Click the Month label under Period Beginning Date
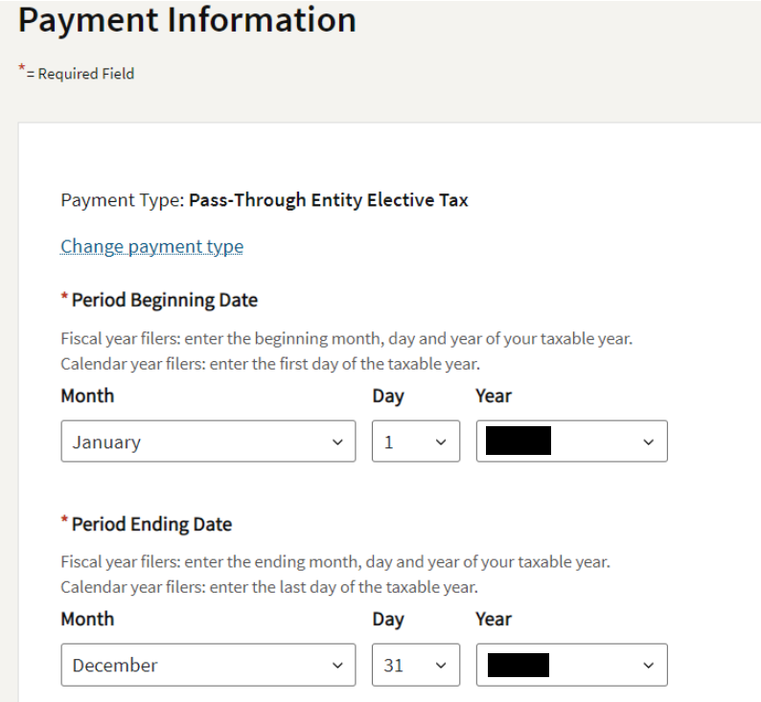 tap(87, 396)
